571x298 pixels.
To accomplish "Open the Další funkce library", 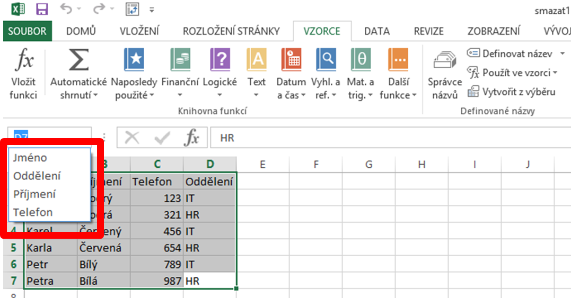I will (398, 74).
